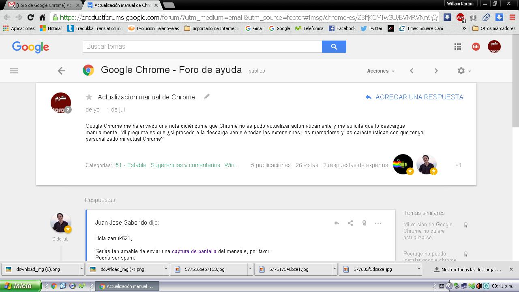This screenshot has width=519, height=292.
Task: Open options for 577517340bce1.jpg download
Action: 335,269
